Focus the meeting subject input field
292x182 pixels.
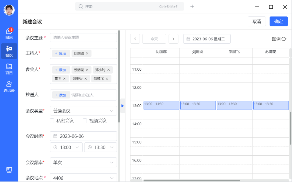tap(84, 37)
